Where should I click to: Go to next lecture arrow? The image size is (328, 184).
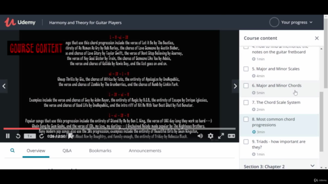pos(235,86)
